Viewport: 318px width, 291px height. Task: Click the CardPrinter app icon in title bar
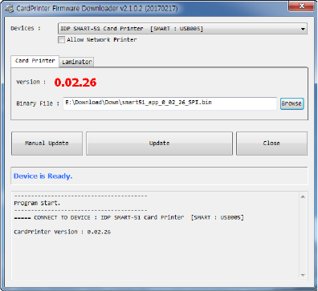[9, 8]
